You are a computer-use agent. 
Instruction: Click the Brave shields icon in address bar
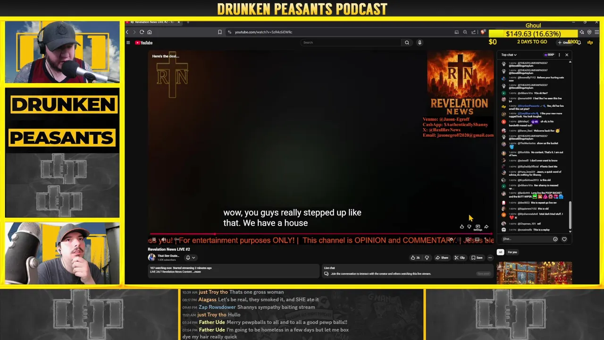pyautogui.click(x=483, y=32)
